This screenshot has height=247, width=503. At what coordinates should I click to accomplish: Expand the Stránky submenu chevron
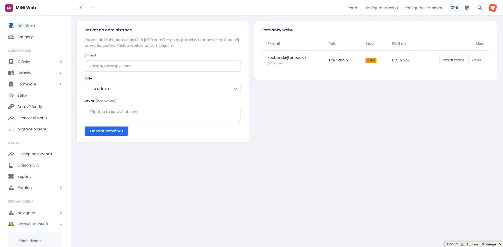[x=61, y=73]
